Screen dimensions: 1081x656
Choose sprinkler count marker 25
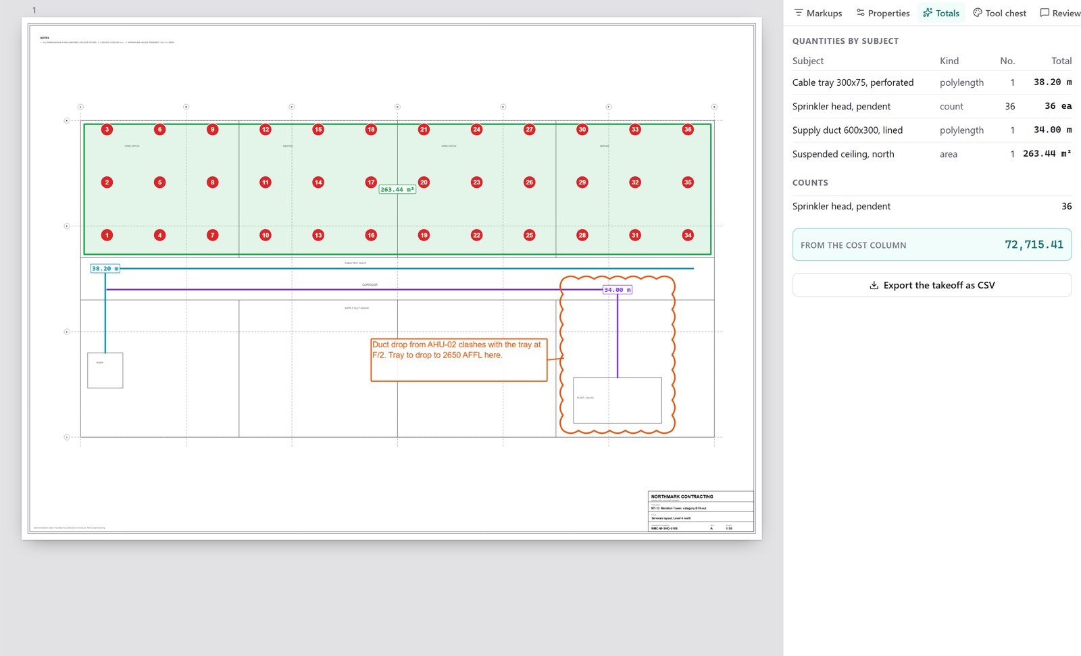530,235
